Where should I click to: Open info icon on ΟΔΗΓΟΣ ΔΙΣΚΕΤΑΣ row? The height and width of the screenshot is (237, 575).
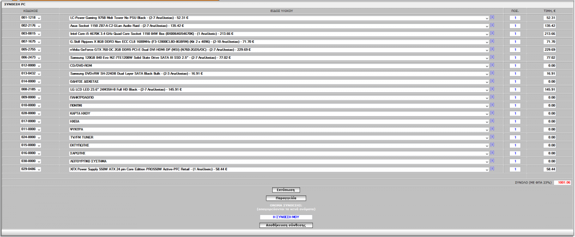click(492, 81)
